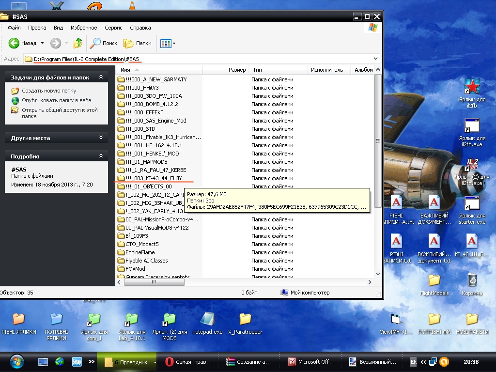This screenshot has height=372, width=496.
Task: Click the Back (Назад) arrow icon
Action: (x=14, y=43)
